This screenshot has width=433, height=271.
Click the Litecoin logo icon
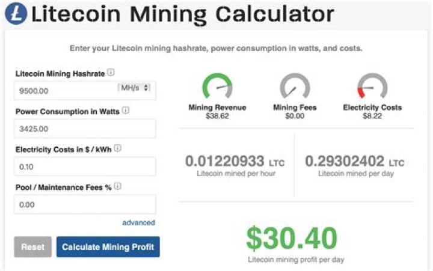point(15,13)
